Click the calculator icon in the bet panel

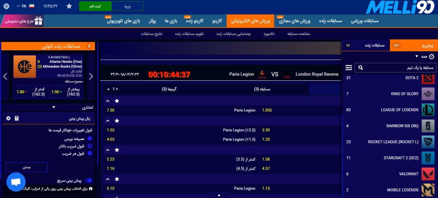coord(17,118)
